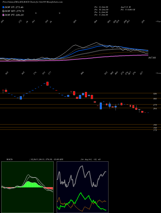Viewport: 161px width, 213px height.
Task: Click the ADX line chart panel
Action: pos(82,187)
